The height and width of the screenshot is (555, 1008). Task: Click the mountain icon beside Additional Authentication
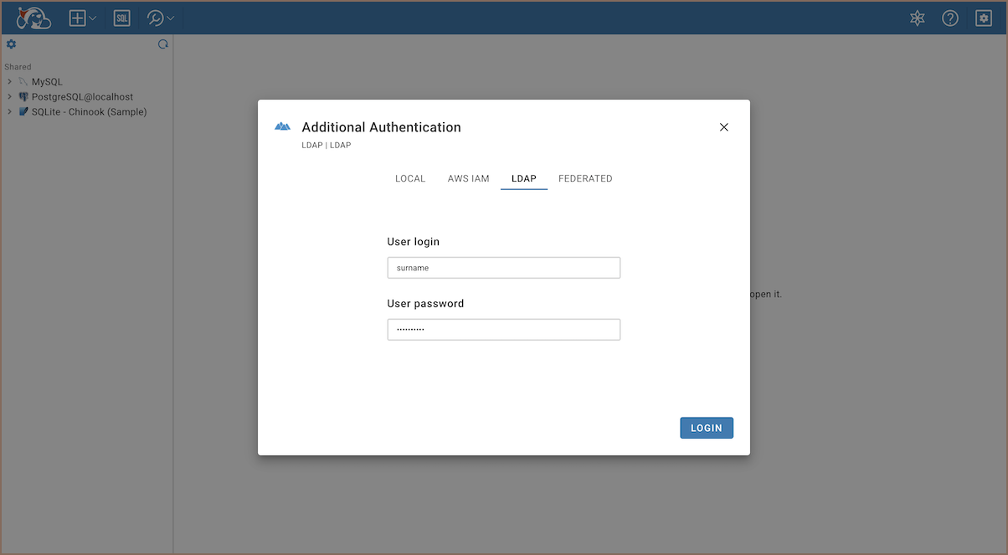pos(283,126)
